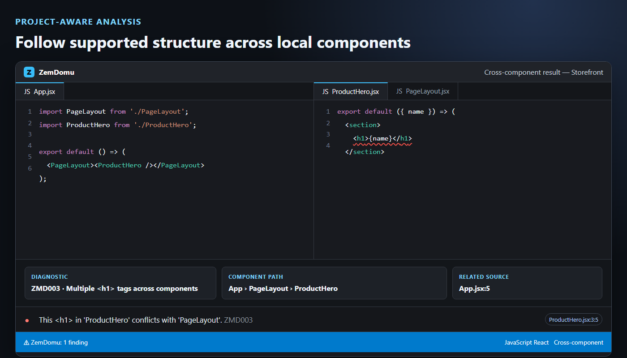Select the finding row 'This <h1> in ProductHero conflicts'
Image resolution: width=627 pixels, height=358 pixels.
tap(313, 320)
